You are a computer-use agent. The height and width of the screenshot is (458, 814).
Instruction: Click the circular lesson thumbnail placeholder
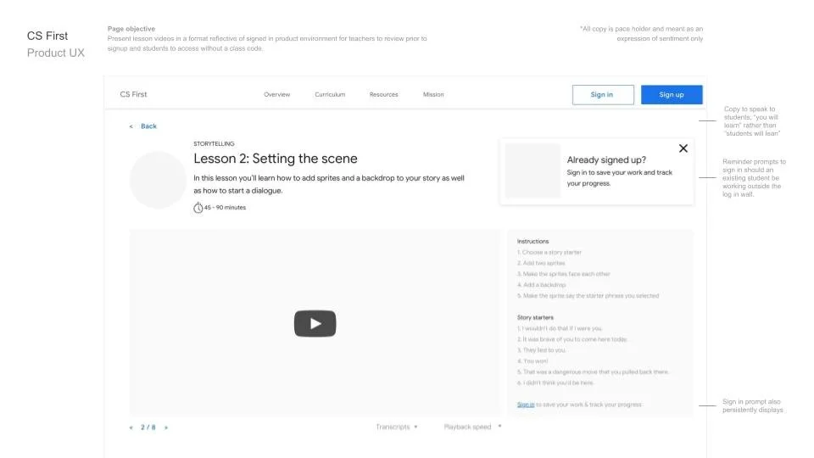(158, 180)
